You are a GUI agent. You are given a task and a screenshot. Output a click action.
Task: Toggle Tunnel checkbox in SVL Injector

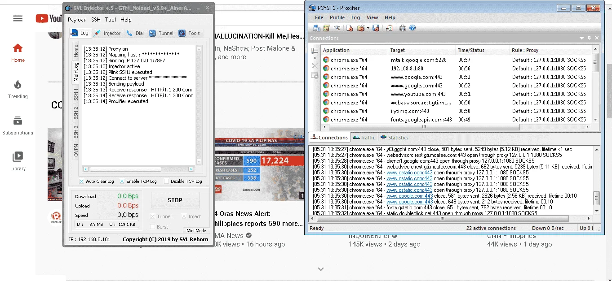click(152, 216)
